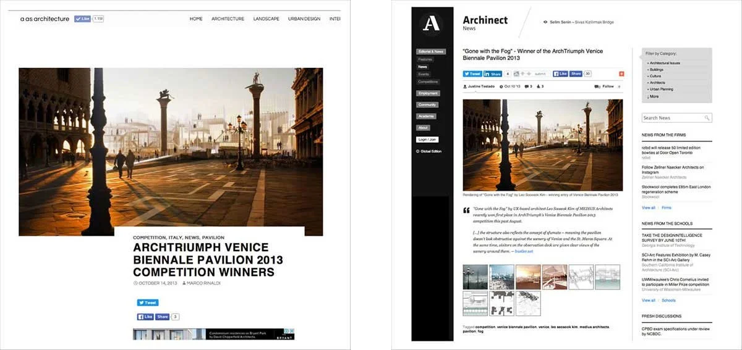The width and height of the screenshot is (742, 350).
Task: Click the LinkedIn Share button on Archinect
Action: pyautogui.click(x=493, y=73)
